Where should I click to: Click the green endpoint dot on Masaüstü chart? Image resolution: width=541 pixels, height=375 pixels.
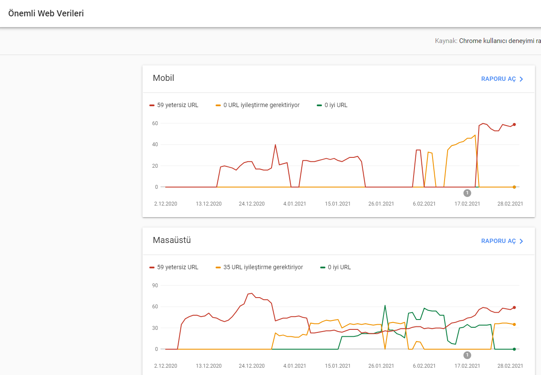(x=514, y=349)
